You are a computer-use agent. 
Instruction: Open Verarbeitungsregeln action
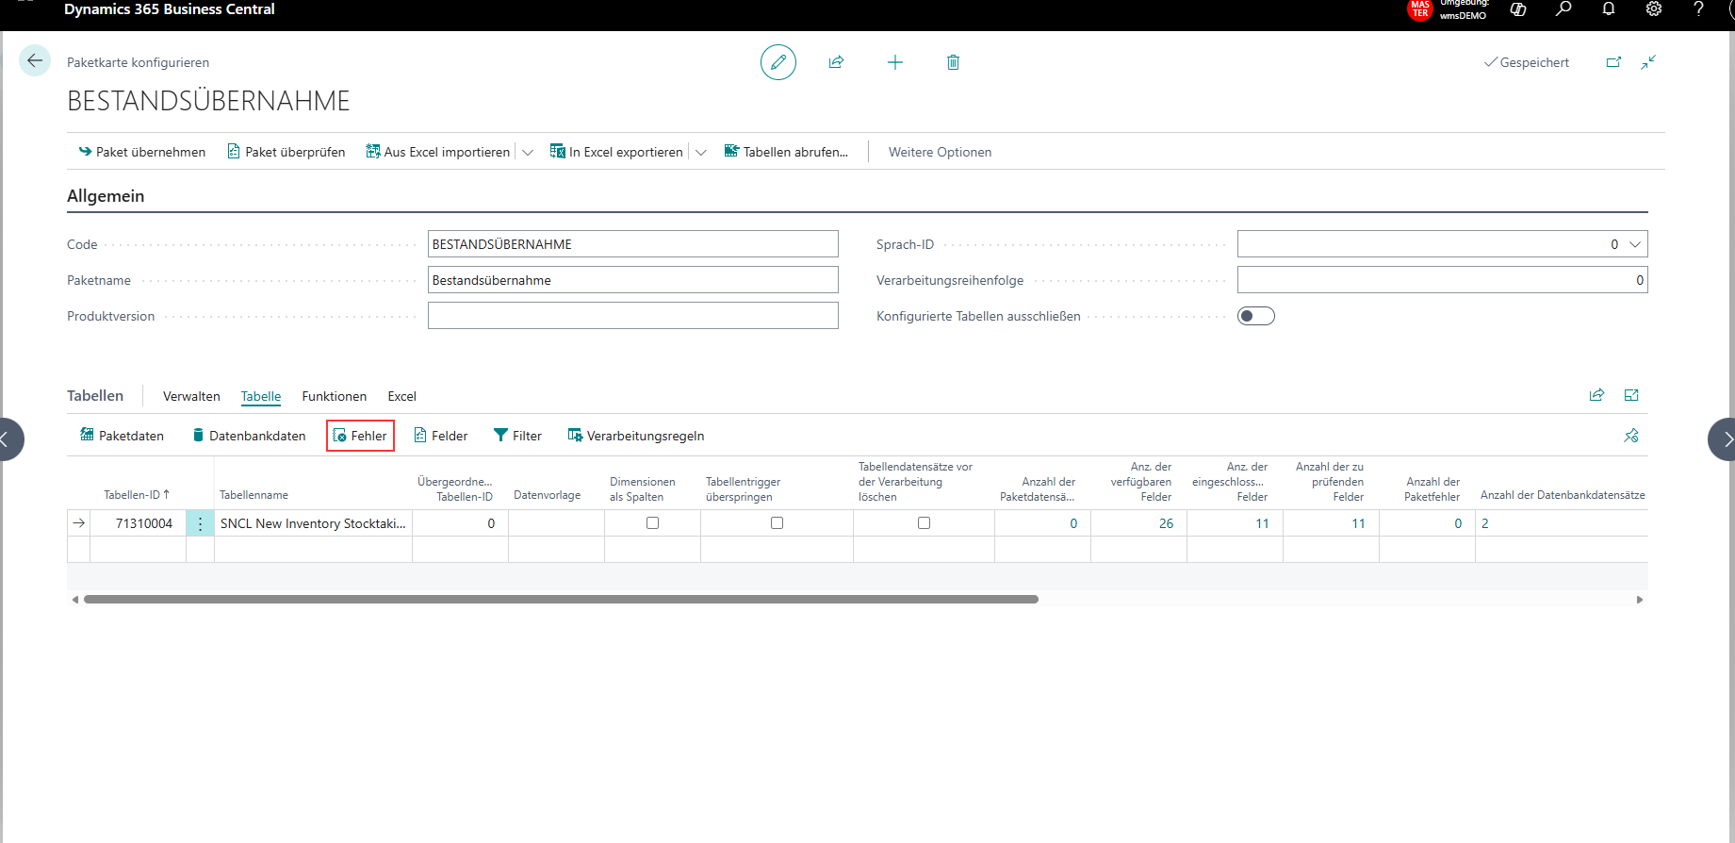[x=636, y=436]
